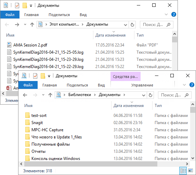Click the up arrow next to Библиотеки path
Viewport: 196px width, 175px height.
[x=50, y=95]
